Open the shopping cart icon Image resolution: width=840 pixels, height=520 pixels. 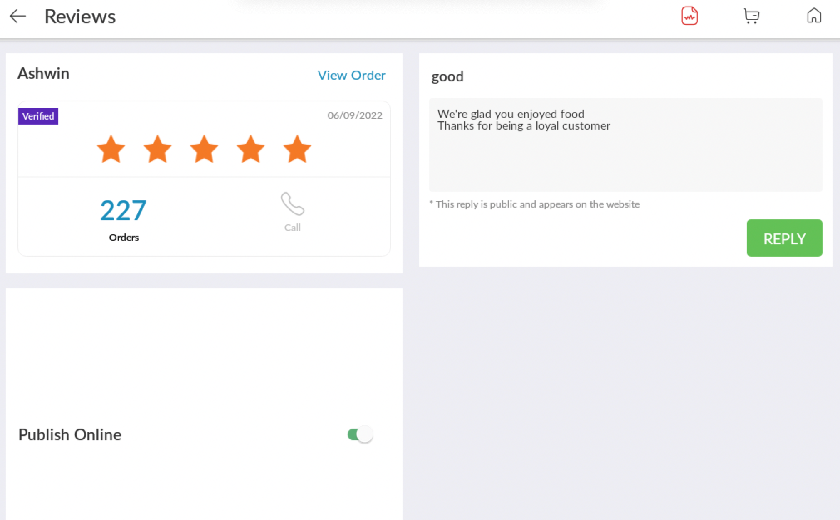[751, 16]
